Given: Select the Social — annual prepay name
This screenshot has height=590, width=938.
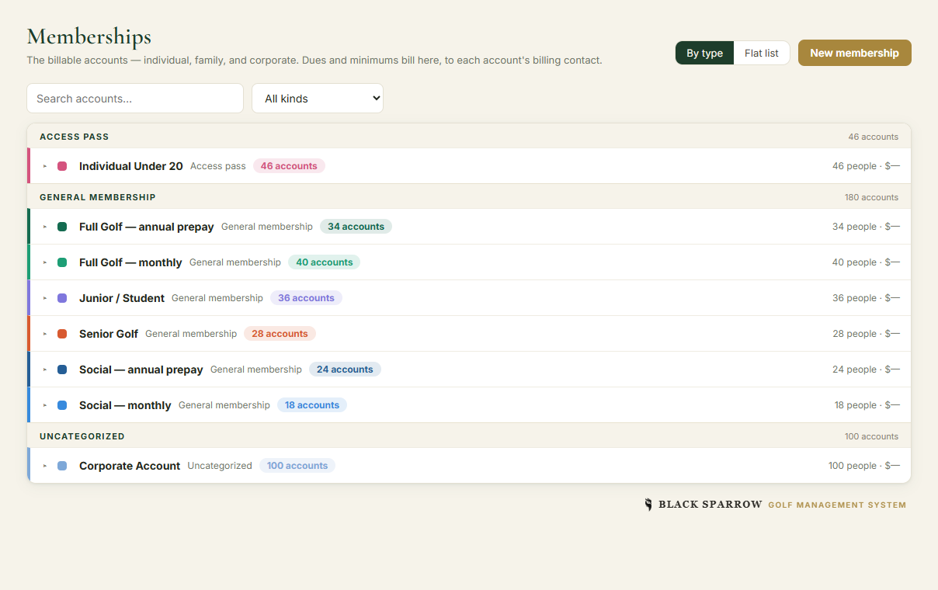Looking at the screenshot, I should coord(141,370).
